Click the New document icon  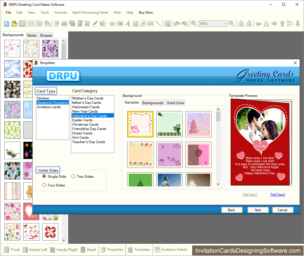pyautogui.click(x=7, y=24)
